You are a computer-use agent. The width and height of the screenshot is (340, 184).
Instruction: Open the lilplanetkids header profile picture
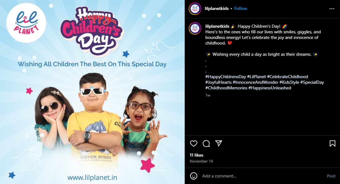(195, 9)
